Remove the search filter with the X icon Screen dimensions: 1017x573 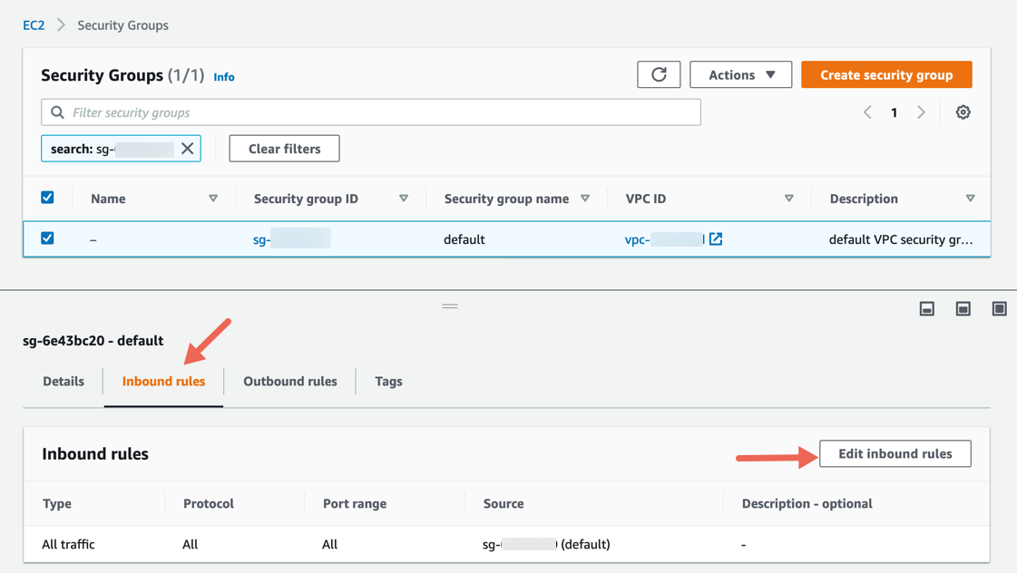[188, 149]
